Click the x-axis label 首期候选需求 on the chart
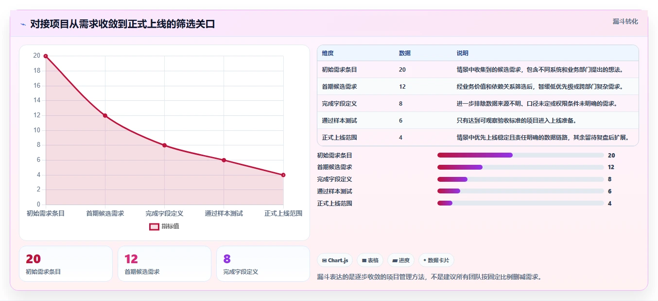Viewport: 658px width, 301px height. 105,213
